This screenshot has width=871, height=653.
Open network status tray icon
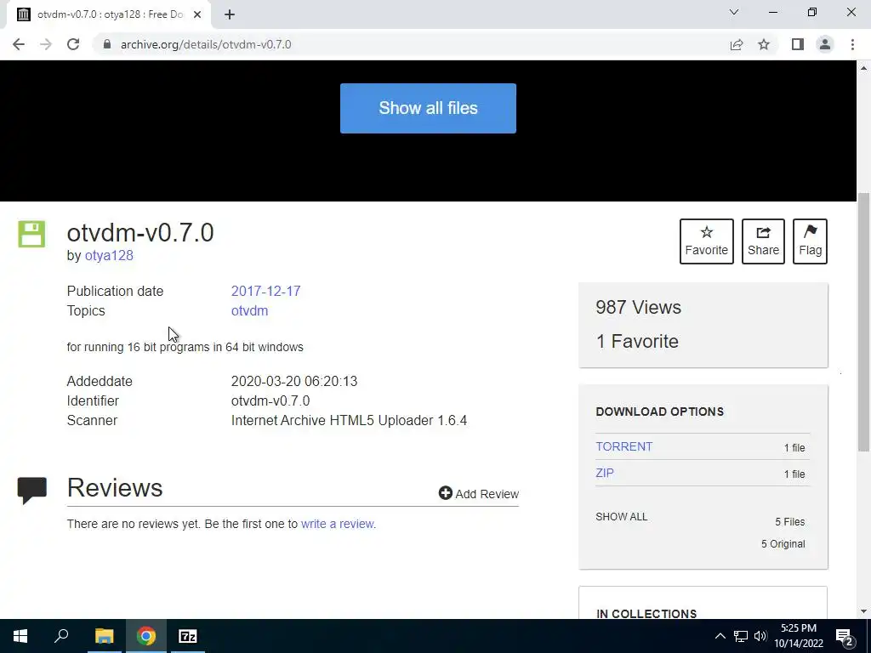click(x=741, y=636)
